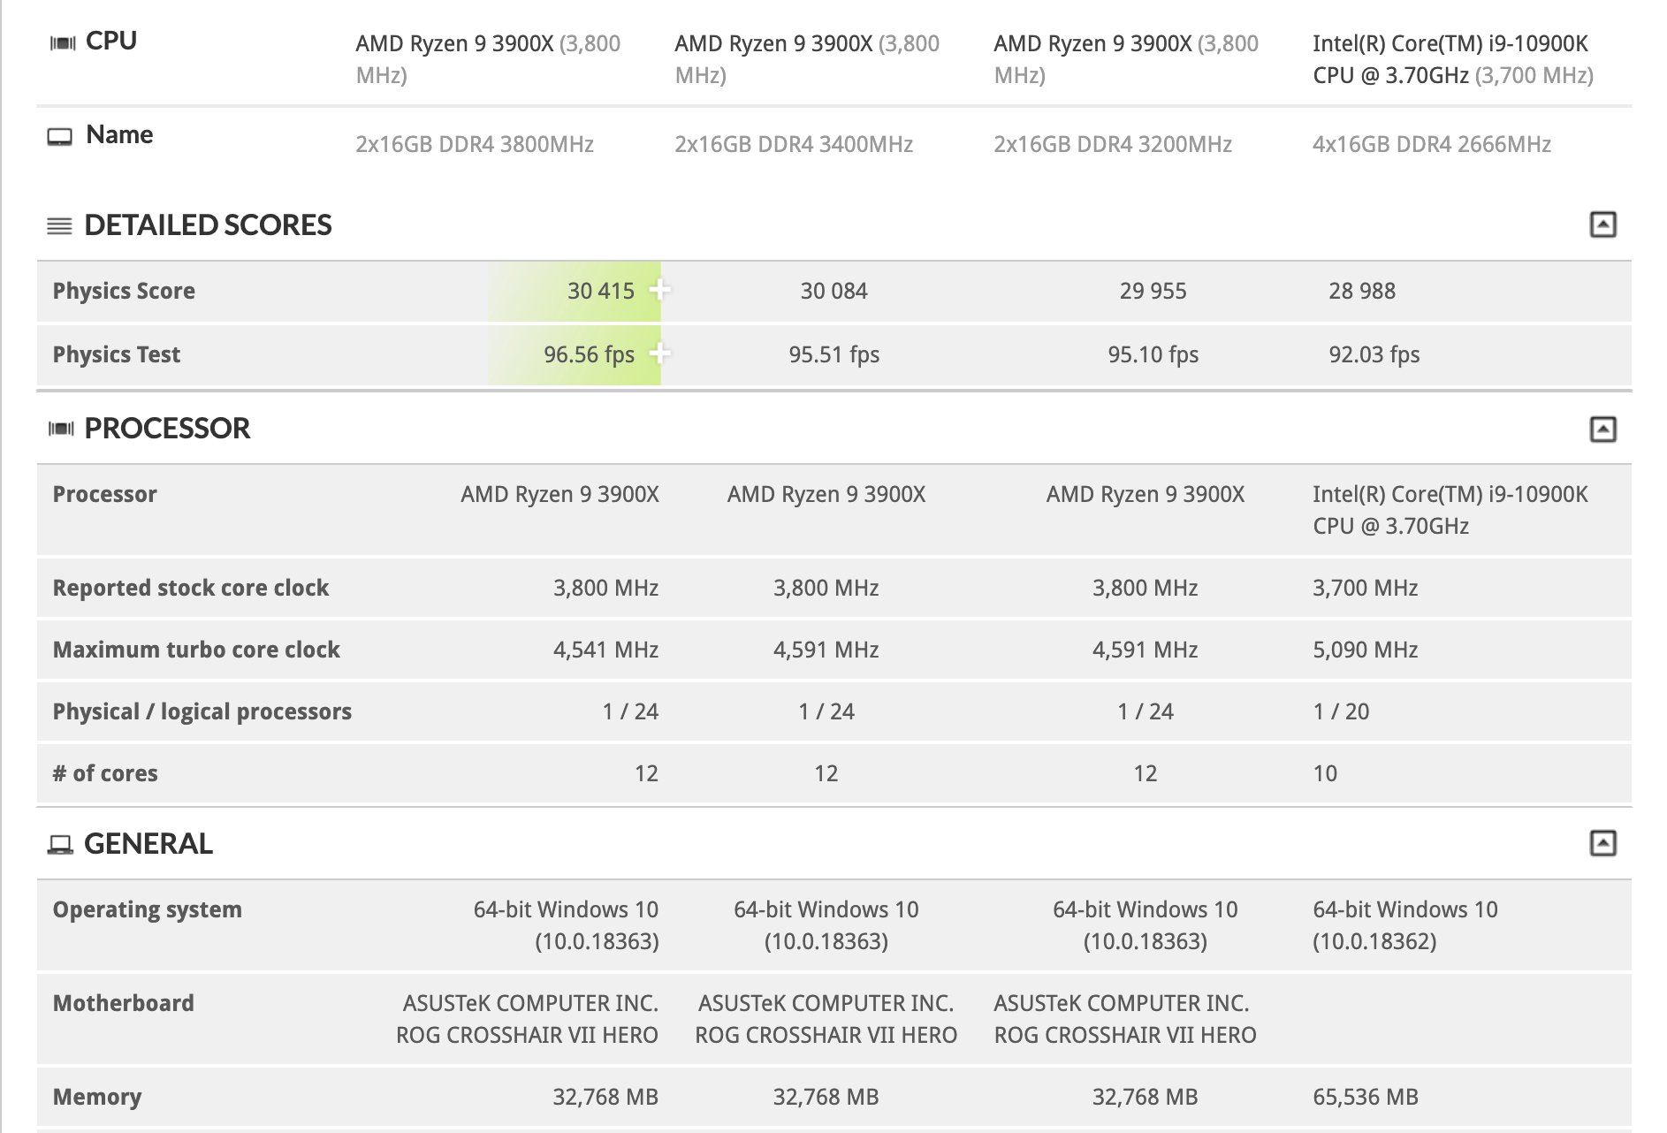Collapse the PROCESSOR section using its arrow
The width and height of the screenshot is (1667, 1133).
[1602, 429]
